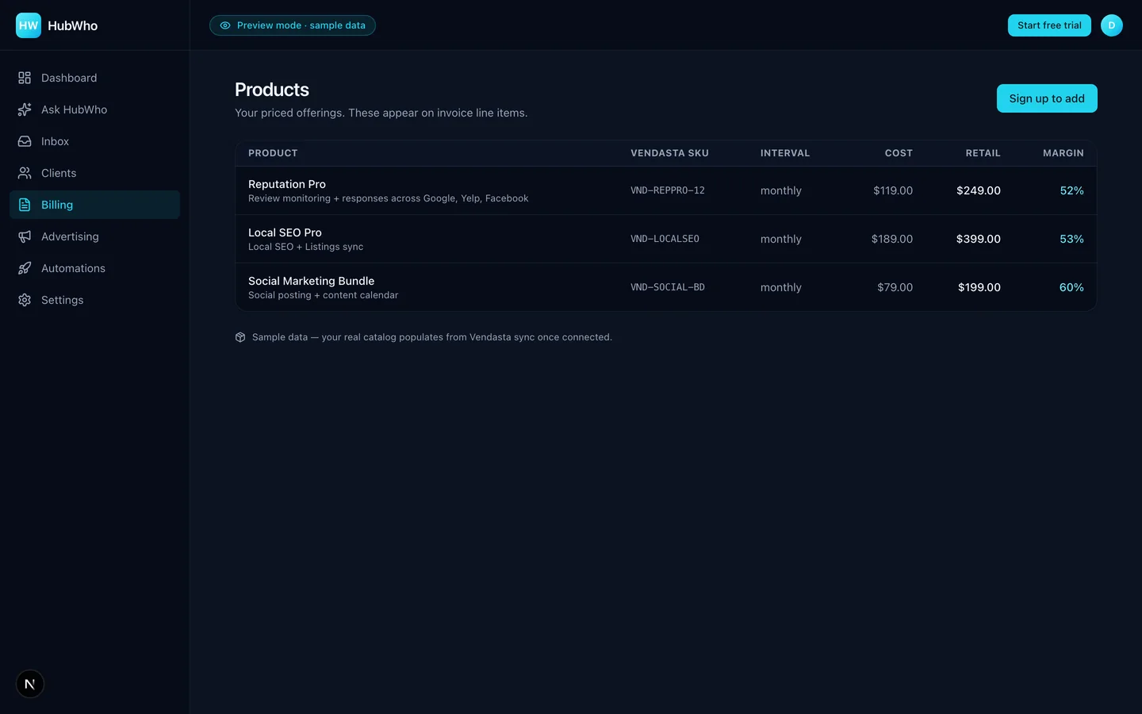Click the Settings gear icon
This screenshot has width=1142, height=714.
pyautogui.click(x=25, y=300)
